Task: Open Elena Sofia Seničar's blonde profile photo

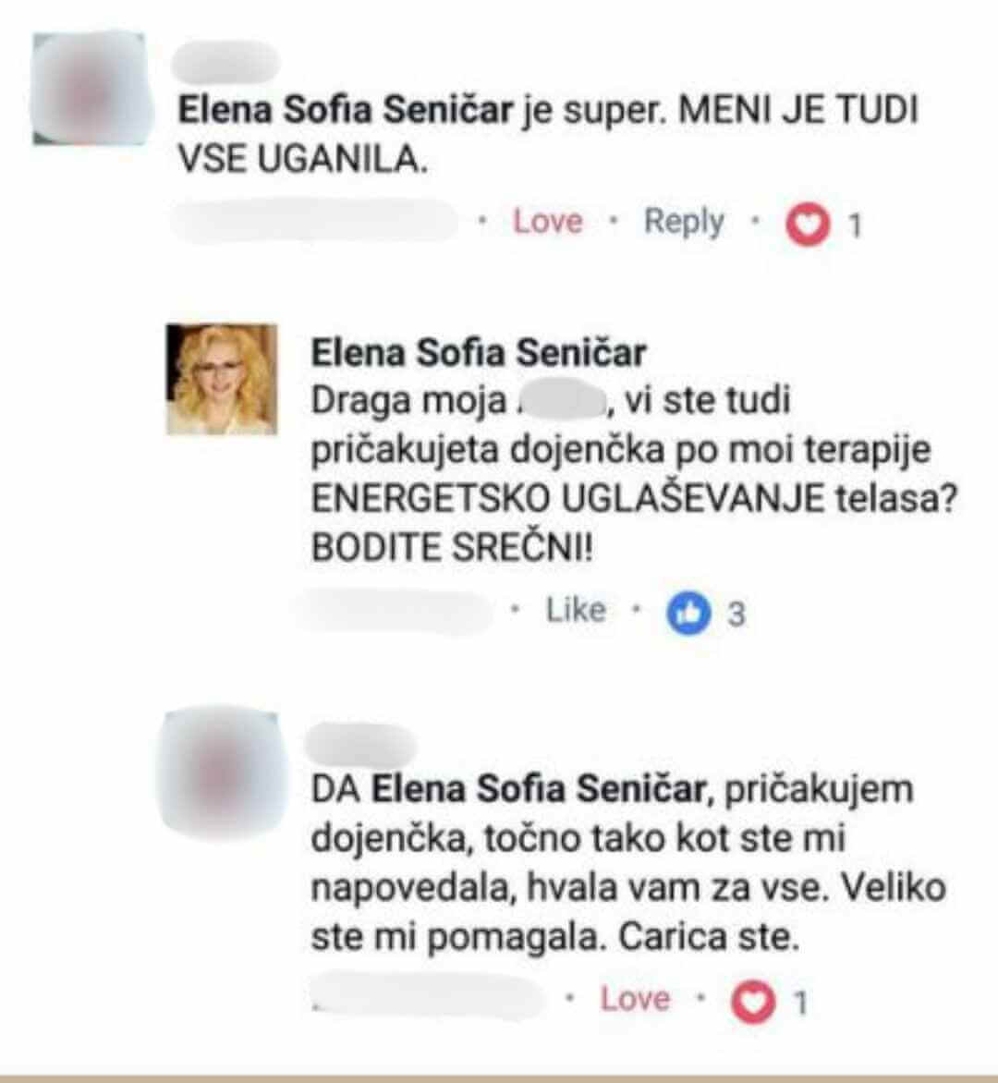Action: [222, 379]
